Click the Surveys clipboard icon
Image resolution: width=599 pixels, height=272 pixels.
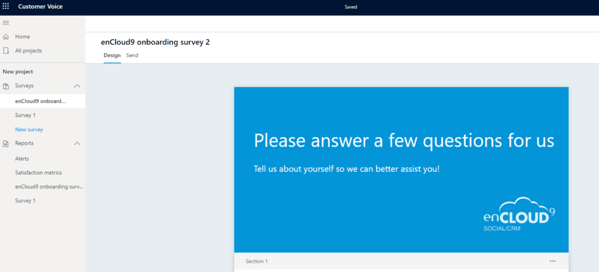6,86
